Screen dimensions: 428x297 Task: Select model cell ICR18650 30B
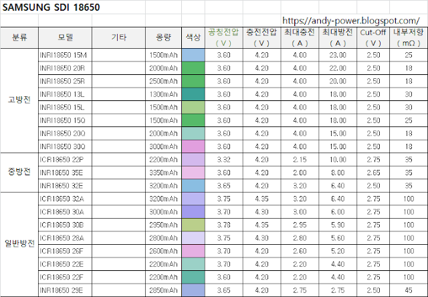coord(66,225)
